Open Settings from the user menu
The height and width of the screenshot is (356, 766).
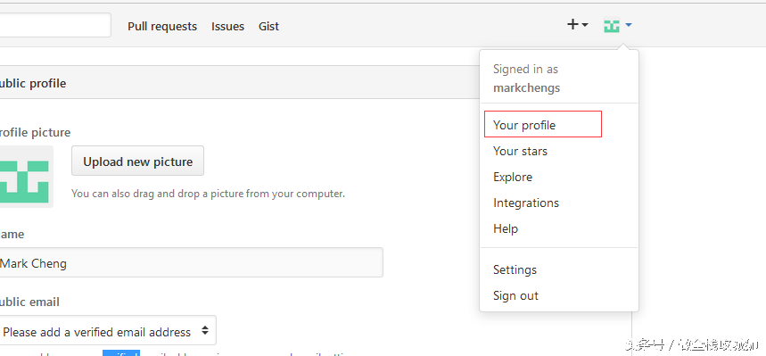(x=515, y=270)
